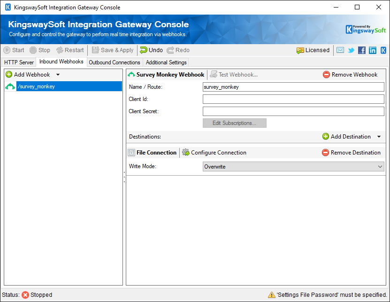Open the Licensed information button
The height and width of the screenshot is (302, 390).
[x=313, y=50]
